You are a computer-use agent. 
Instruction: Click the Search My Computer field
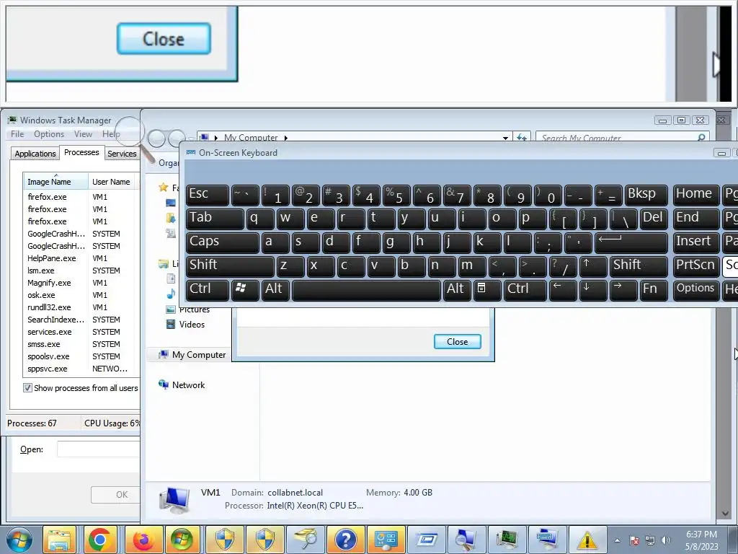point(622,138)
